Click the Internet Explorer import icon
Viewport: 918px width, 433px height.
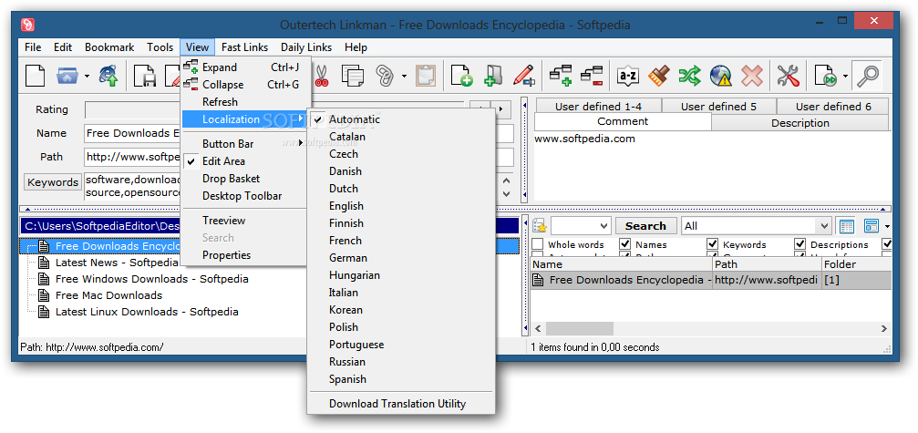coord(108,76)
